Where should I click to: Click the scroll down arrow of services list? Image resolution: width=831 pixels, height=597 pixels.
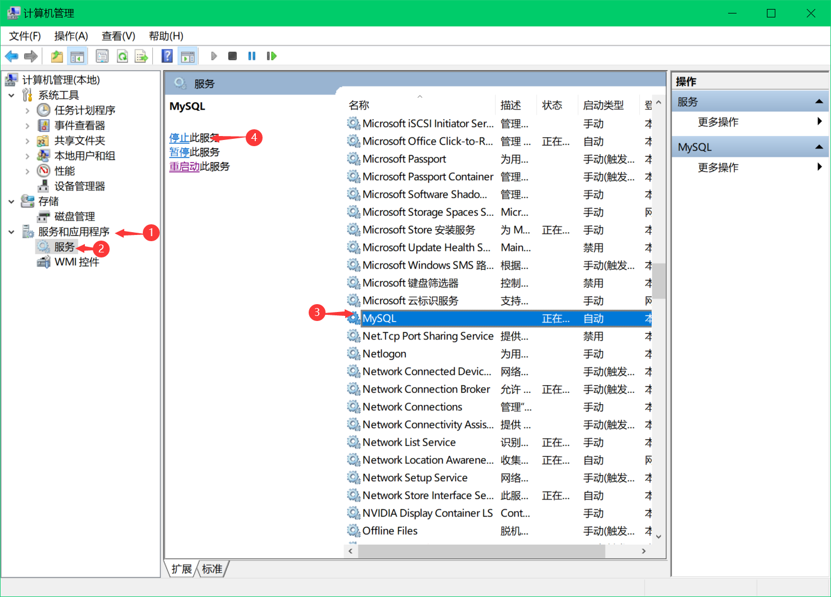pyautogui.click(x=659, y=537)
